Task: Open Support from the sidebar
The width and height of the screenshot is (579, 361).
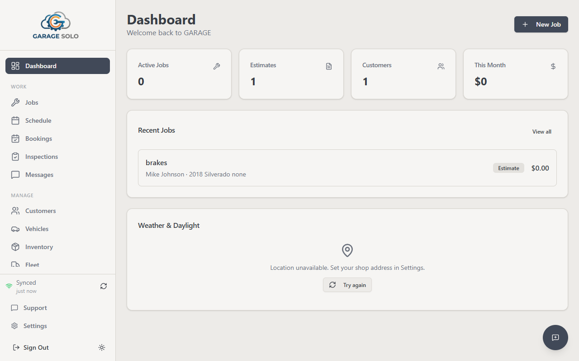Action: pyautogui.click(x=57, y=308)
